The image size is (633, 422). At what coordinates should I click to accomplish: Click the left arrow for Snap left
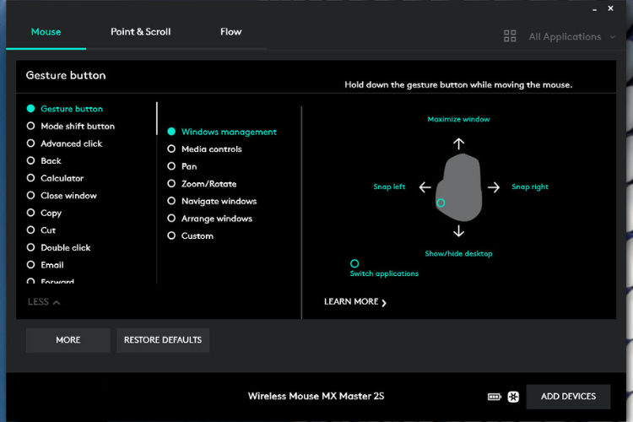pos(425,187)
